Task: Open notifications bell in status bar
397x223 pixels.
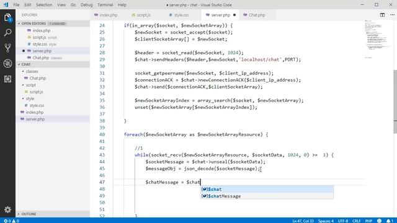Action: (x=390, y=221)
